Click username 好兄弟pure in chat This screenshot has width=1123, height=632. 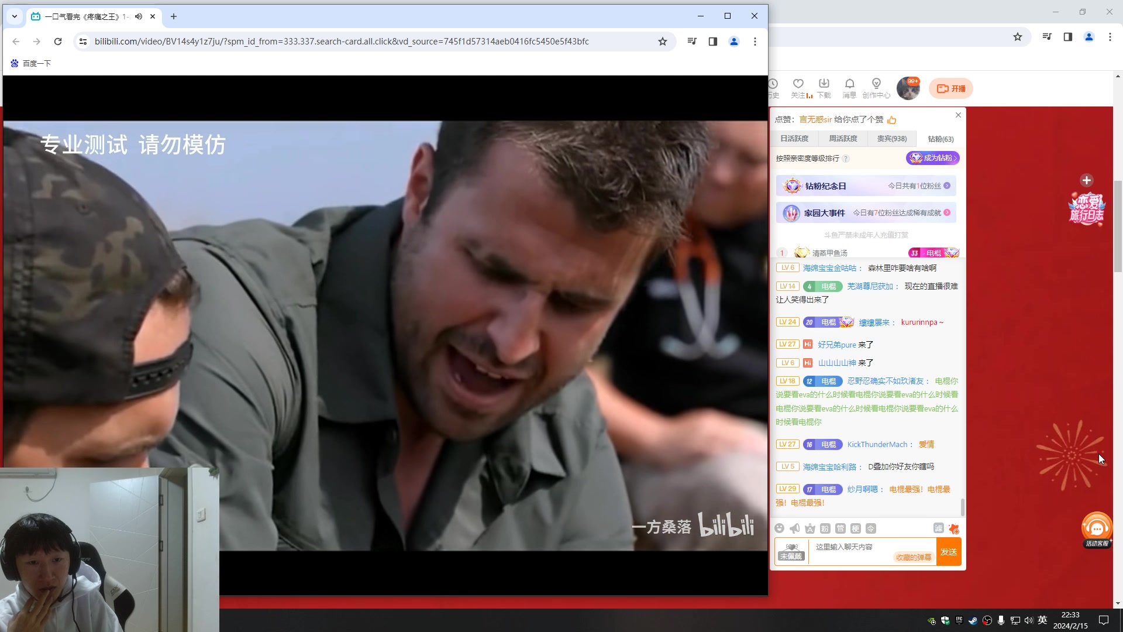pos(837,345)
